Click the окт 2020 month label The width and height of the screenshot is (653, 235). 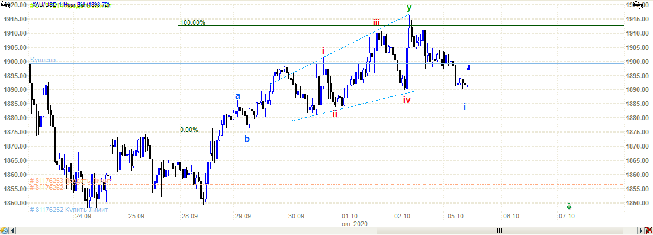click(x=355, y=224)
